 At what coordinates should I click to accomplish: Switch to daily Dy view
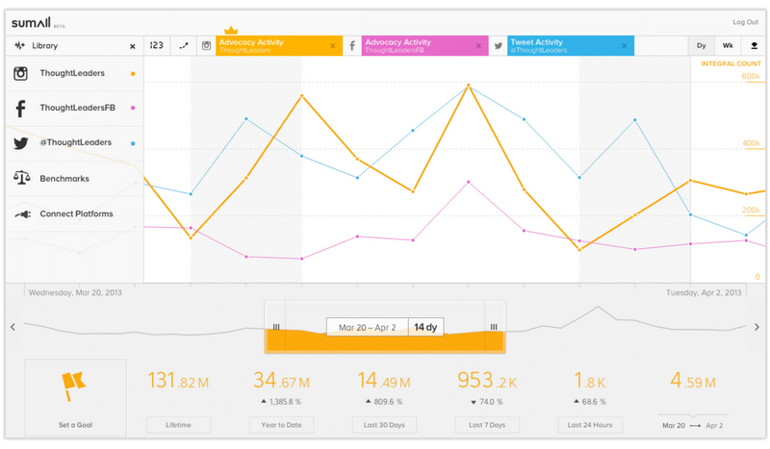pyautogui.click(x=702, y=45)
